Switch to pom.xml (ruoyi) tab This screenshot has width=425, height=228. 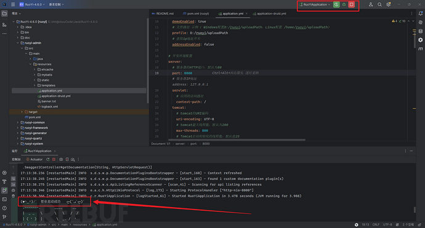click(196, 14)
